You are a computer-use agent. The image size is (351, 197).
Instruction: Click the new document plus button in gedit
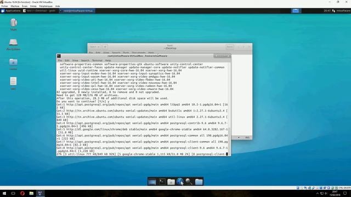click(x=105, y=47)
